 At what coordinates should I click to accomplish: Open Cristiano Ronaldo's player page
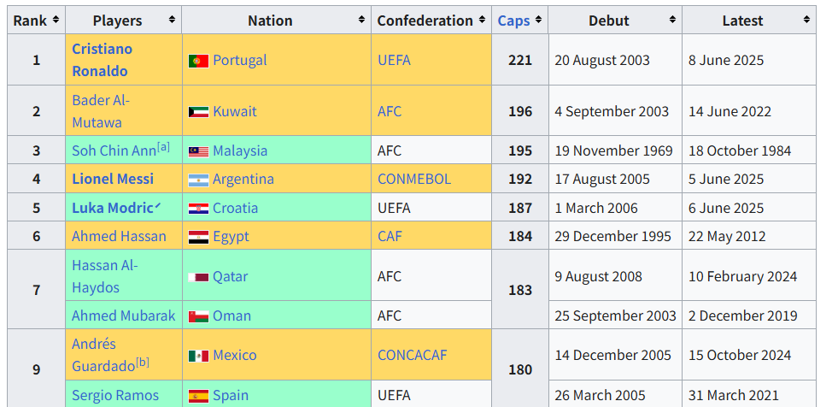102,60
